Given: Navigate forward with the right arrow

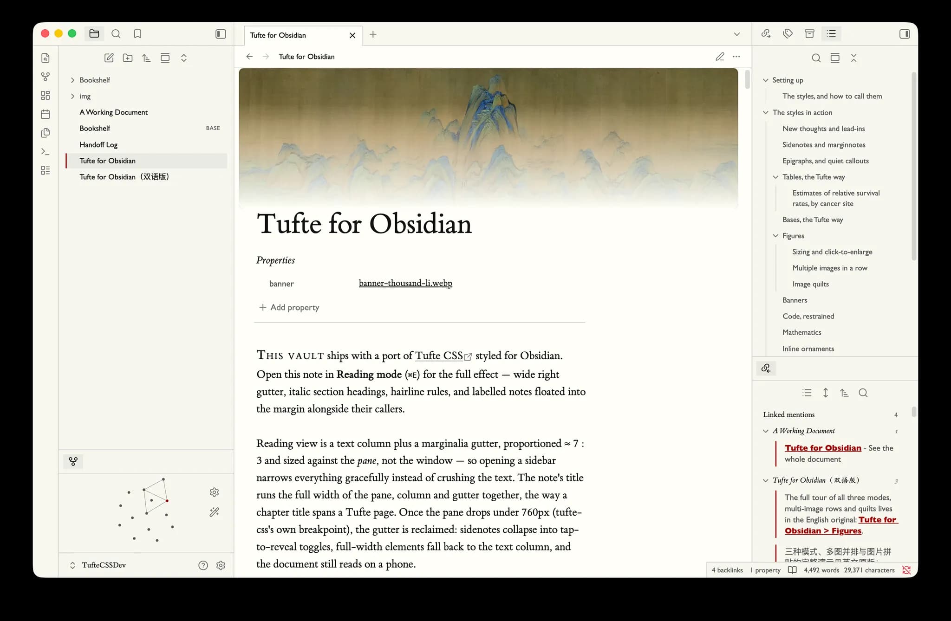Looking at the screenshot, I should pos(266,57).
